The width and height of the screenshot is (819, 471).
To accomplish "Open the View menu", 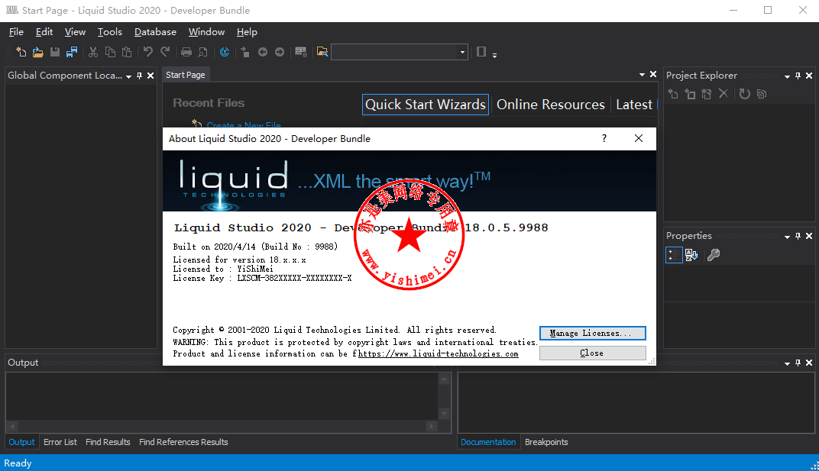I will [75, 32].
